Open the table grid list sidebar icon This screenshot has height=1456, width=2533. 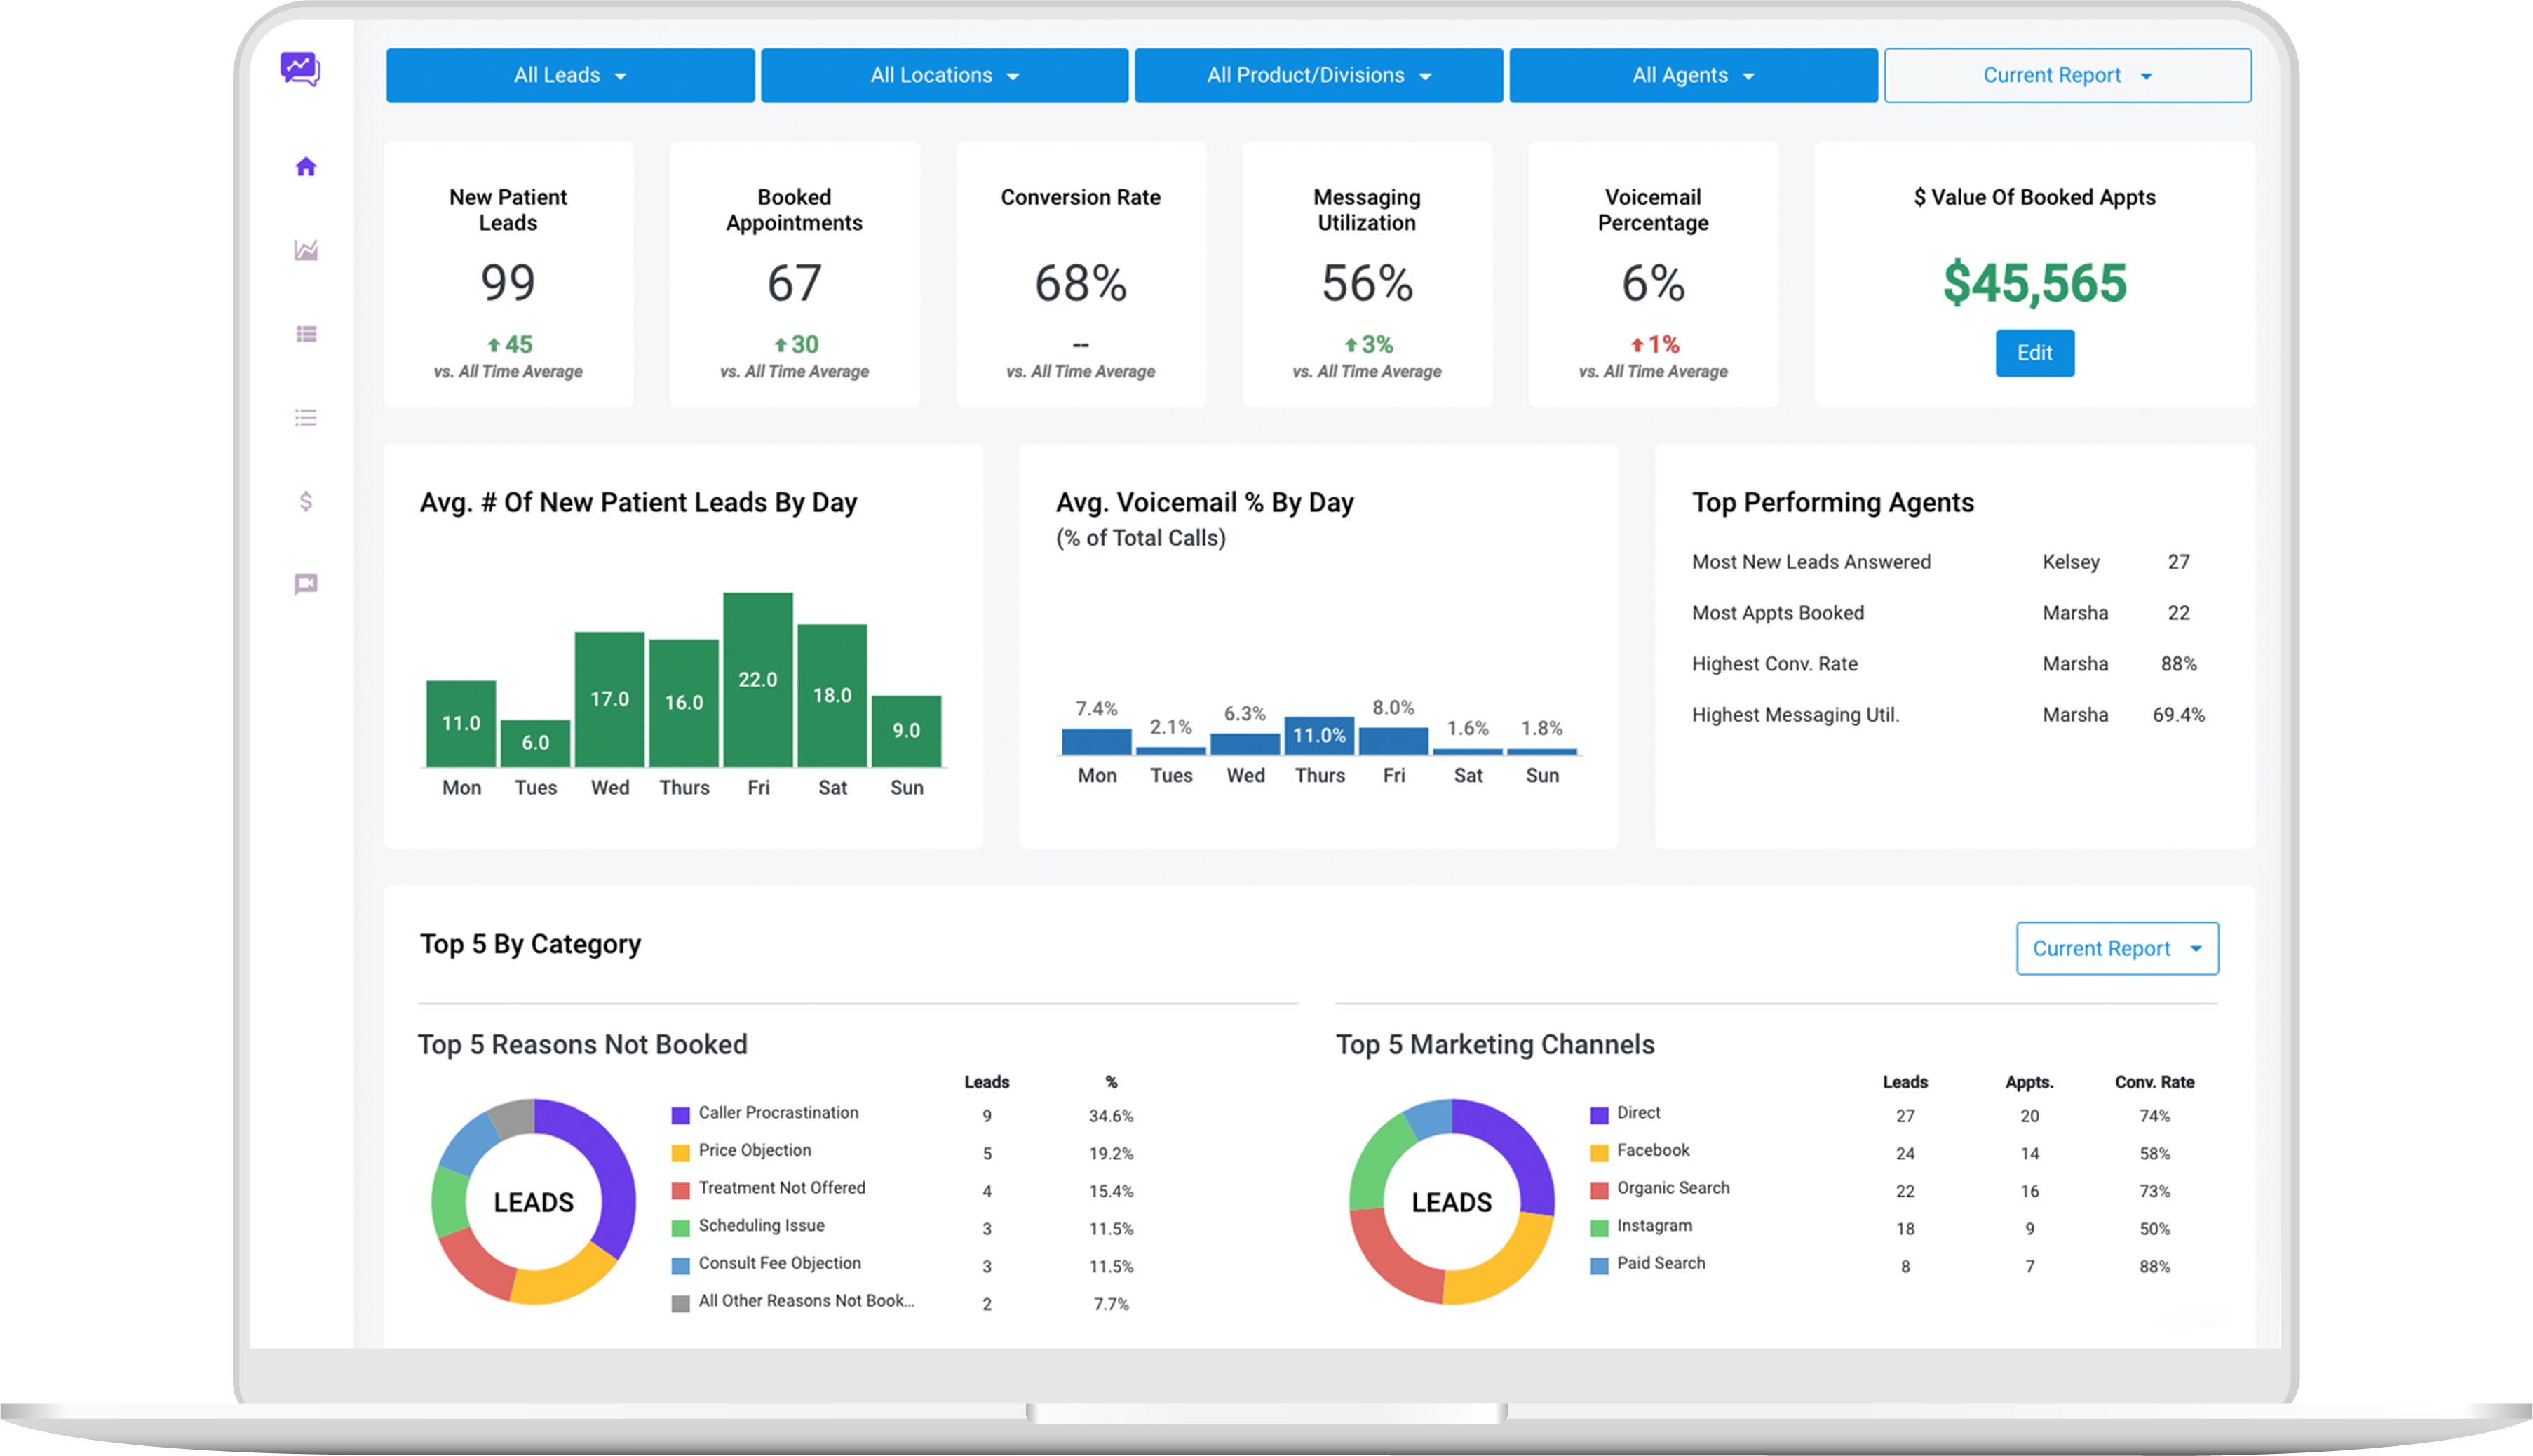point(306,334)
